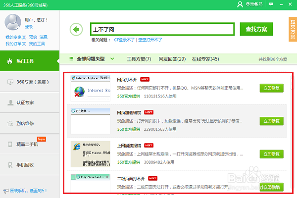This screenshot has height=198, width=297.
Task: Open 我的订单(0) link
Action: [16, 44]
